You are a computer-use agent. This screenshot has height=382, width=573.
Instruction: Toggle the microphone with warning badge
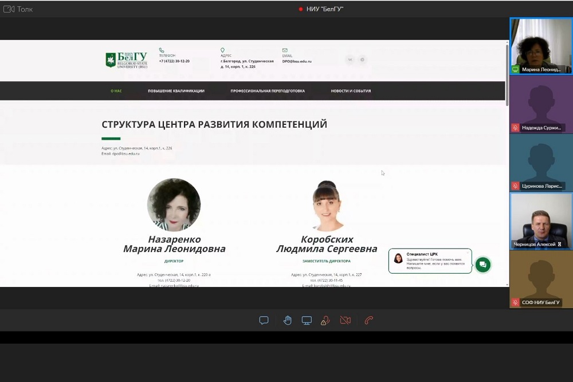(x=325, y=320)
